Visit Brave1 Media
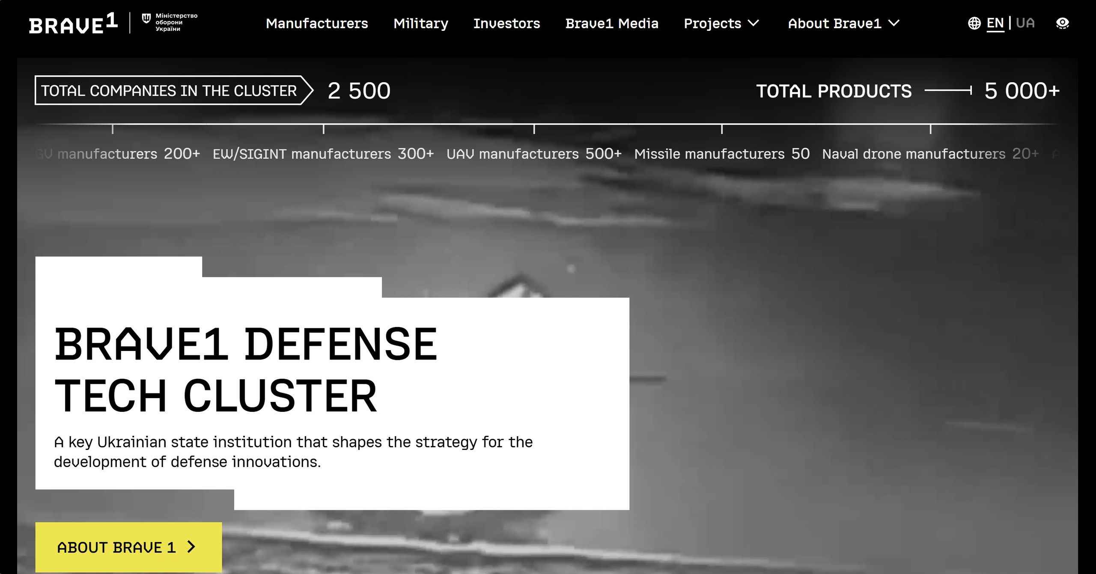This screenshot has height=574, width=1096. click(x=612, y=23)
